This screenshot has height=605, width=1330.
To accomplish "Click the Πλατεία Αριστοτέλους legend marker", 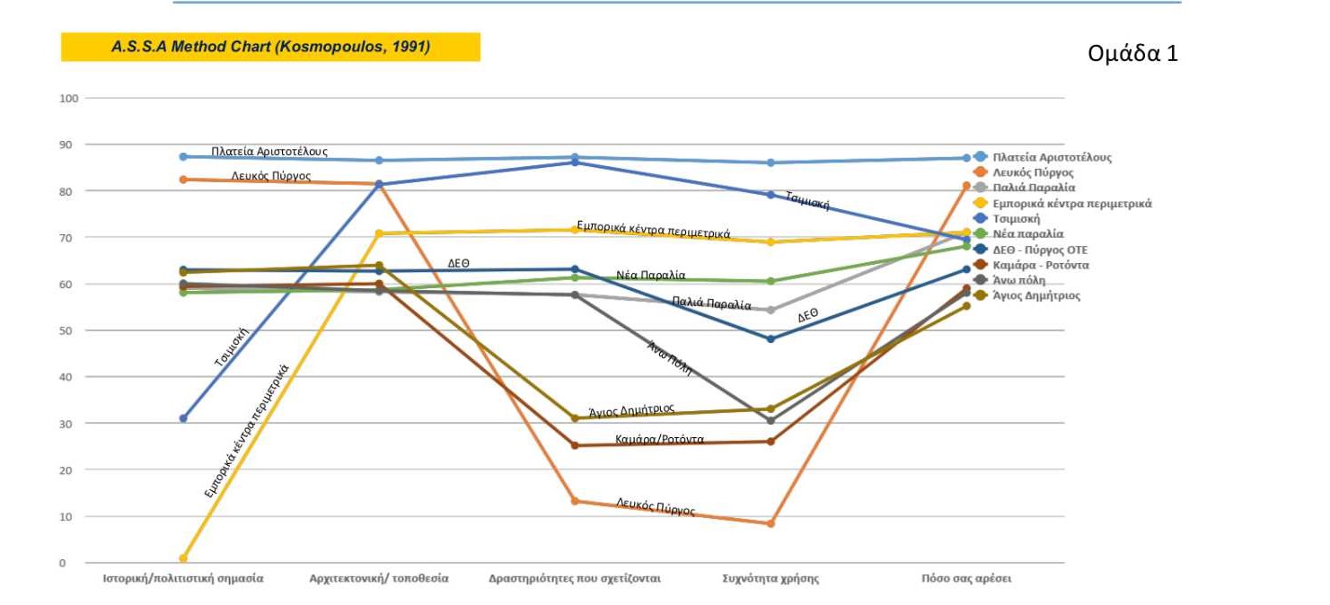I will (980, 157).
